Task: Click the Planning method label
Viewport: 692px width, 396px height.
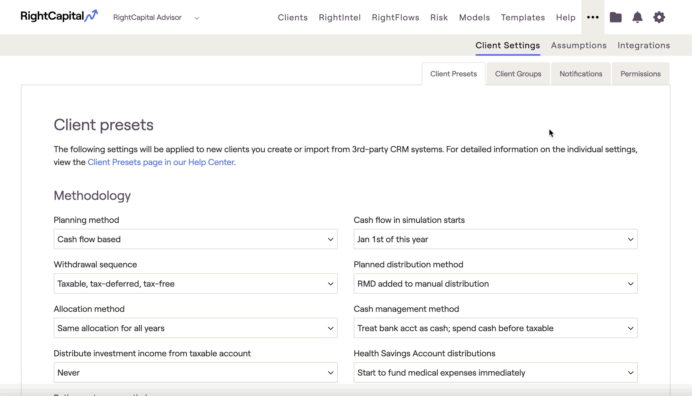Action: 86,220
